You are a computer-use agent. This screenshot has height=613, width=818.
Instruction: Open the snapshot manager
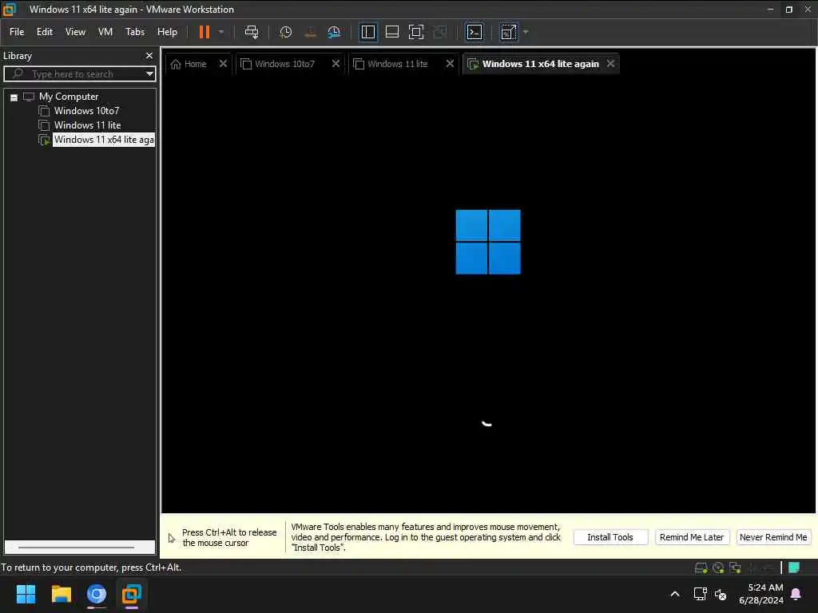tap(334, 32)
